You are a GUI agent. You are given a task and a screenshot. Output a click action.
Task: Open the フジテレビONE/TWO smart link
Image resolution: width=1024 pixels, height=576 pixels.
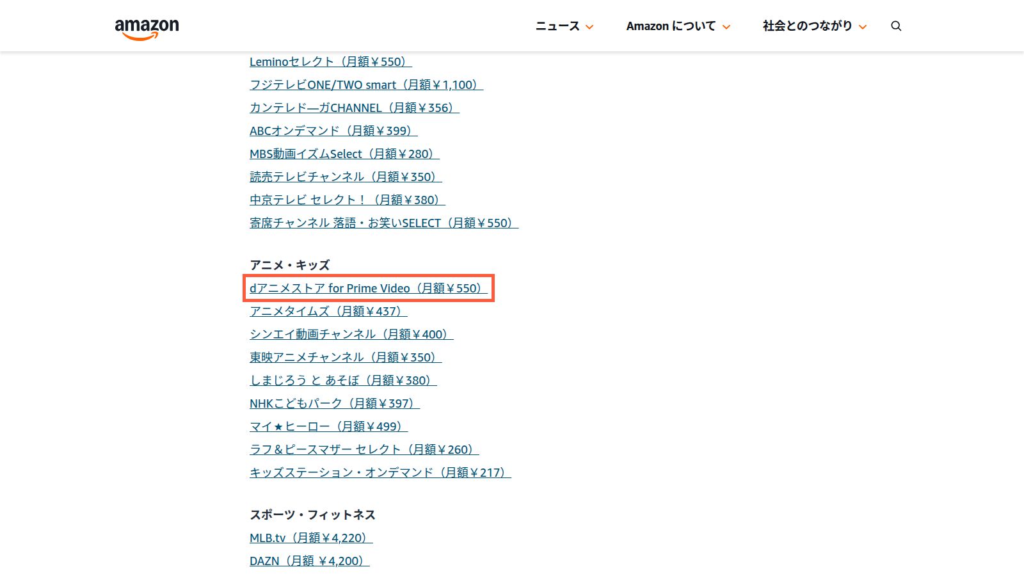pos(366,84)
